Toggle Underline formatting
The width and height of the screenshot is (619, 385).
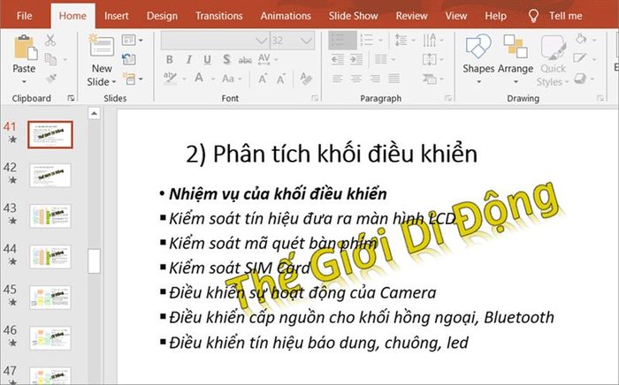point(207,59)
